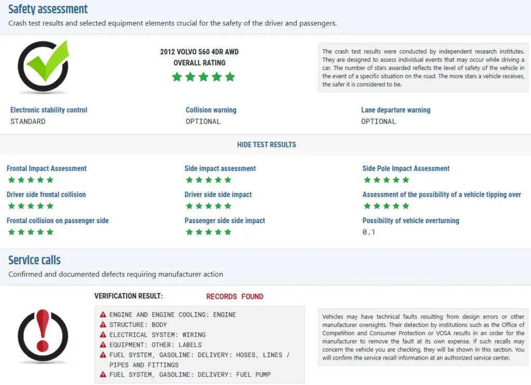This screenshot has width=531, height=385.
Task: Click the Safety assessment heading
Action: click(48, 9)
